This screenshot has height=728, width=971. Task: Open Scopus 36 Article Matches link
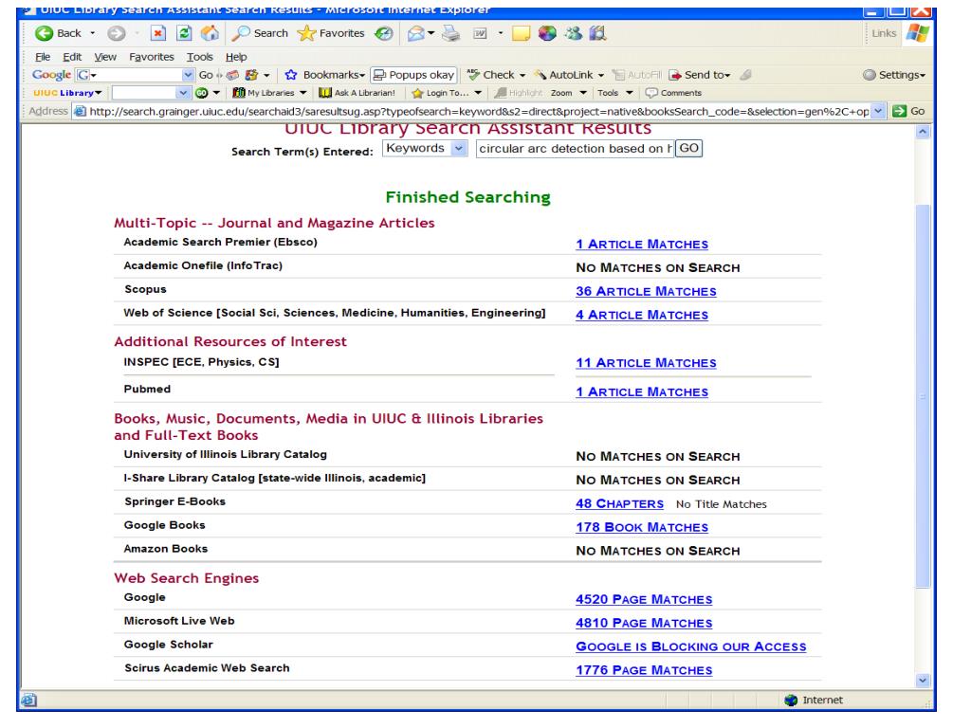tap(646, 292)
